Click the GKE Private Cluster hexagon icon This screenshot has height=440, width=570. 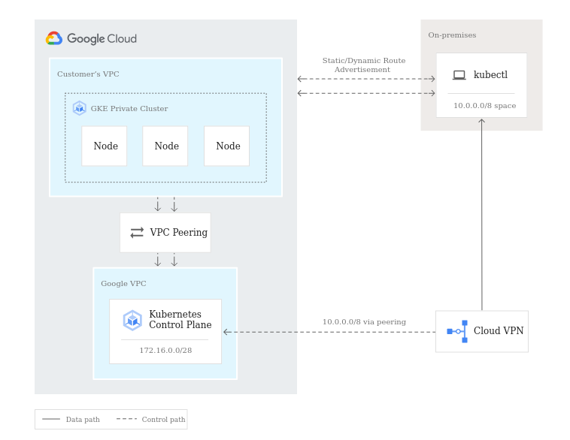[x=79, y=108]
